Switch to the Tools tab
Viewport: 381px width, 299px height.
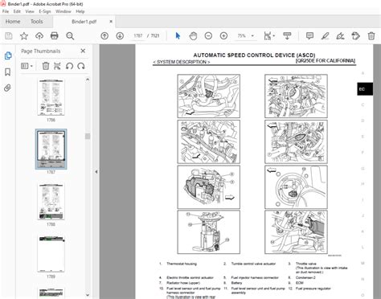37,22
